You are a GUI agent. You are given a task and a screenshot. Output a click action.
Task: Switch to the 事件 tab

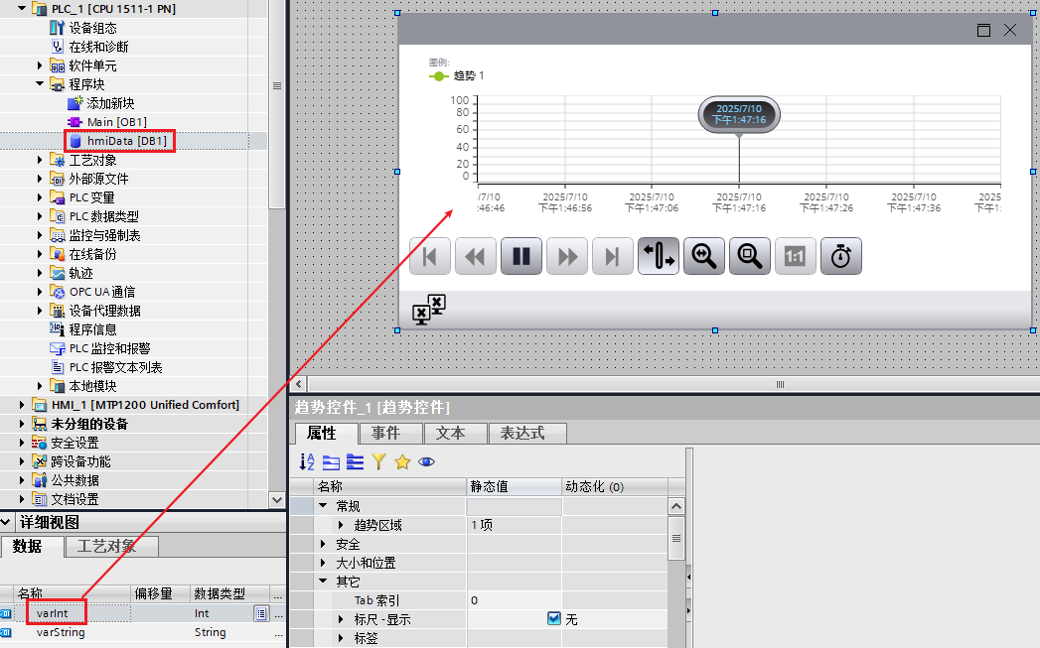click(385, 434)
